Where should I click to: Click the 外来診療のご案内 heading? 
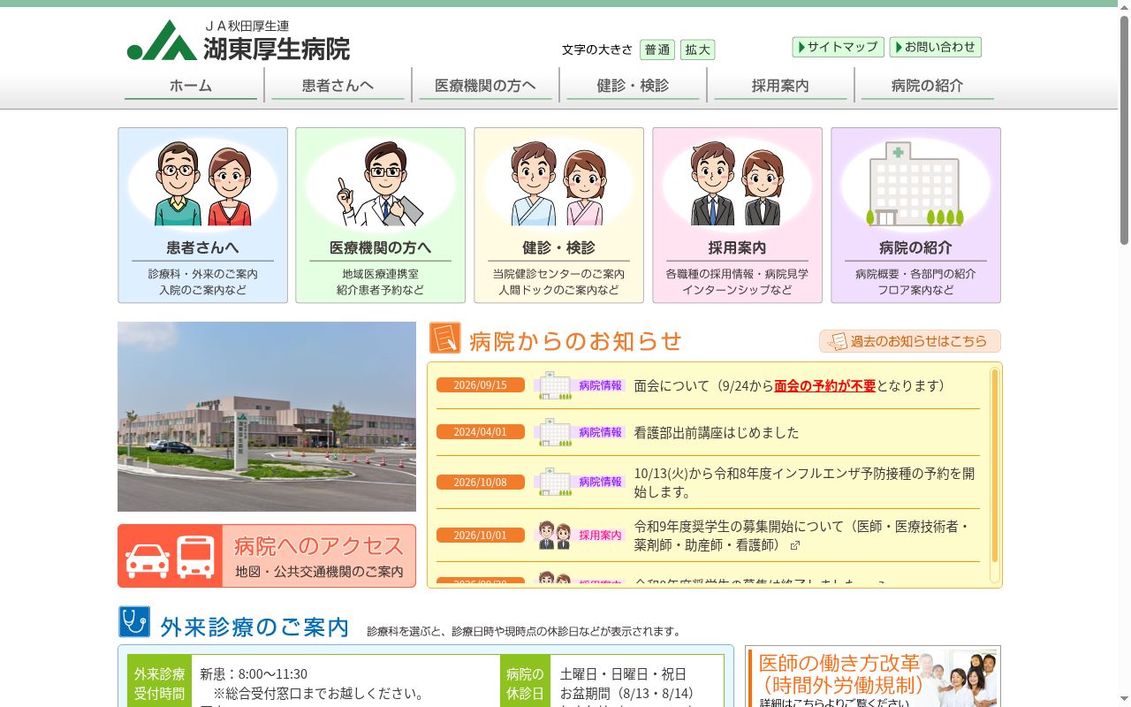coord(255,627)
